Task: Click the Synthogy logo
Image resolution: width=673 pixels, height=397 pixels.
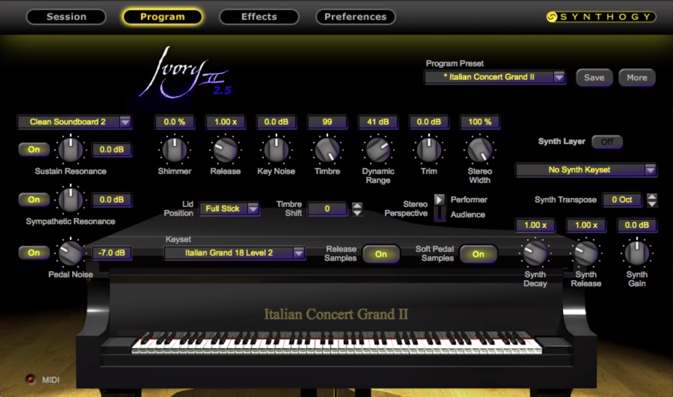Action: pyautogui.click(x=601, y=17)
